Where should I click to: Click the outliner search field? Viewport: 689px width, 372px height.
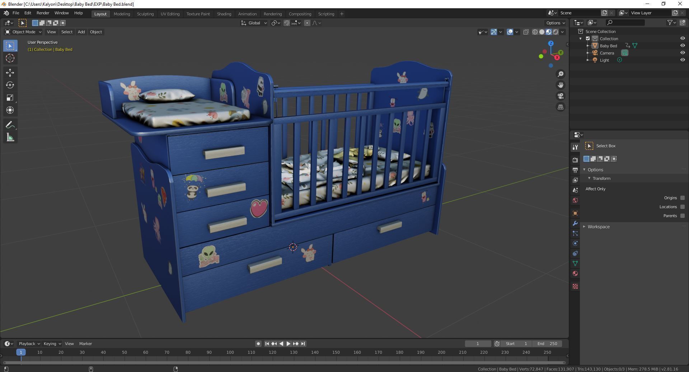click(x=625, y=23)
